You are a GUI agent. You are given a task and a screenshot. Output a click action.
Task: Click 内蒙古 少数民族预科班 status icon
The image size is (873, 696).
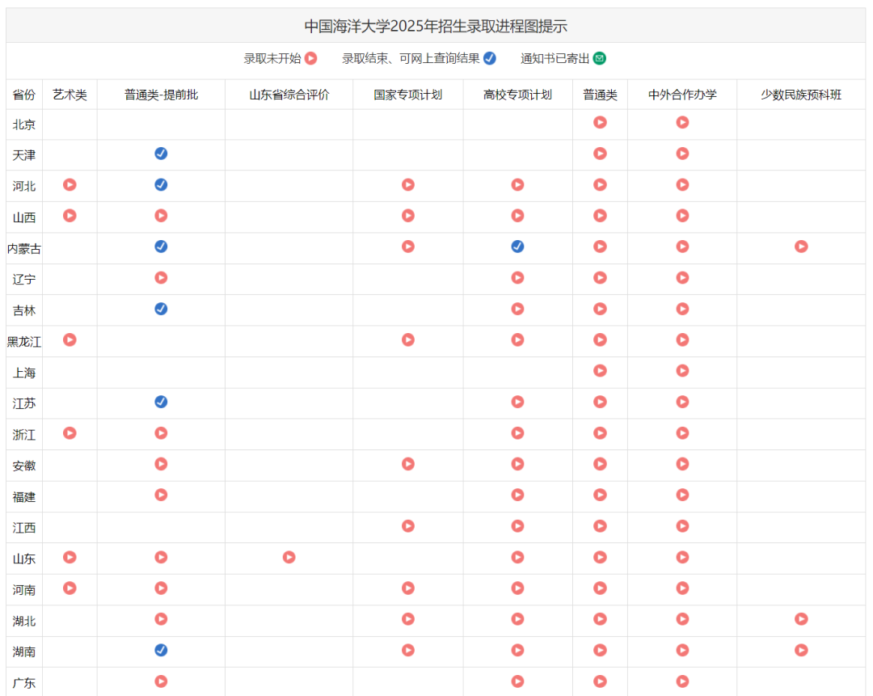pyautogui.click(x=801, y=247)
